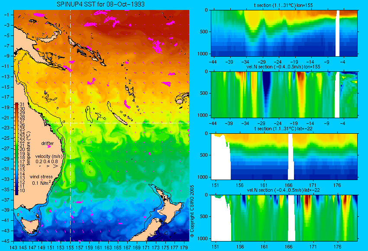Viewport: 368px width, 251px height.
Task: Open the lon=155 northward velocity section plot
Action: [x=284, y=94]
